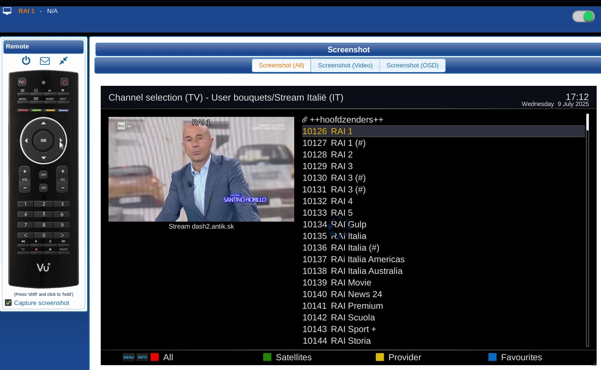Click the blue color key on the remote
The width and height of the screenshot is (601, 370).
click(63, 111)
